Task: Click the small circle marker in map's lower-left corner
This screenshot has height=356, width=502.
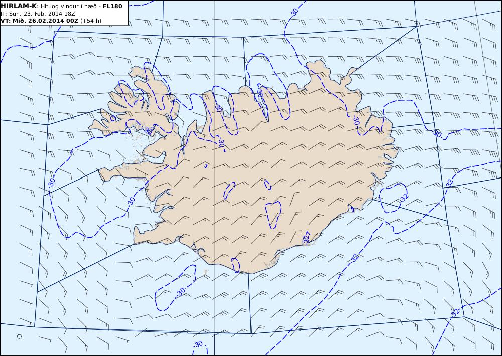Action: 19,336
